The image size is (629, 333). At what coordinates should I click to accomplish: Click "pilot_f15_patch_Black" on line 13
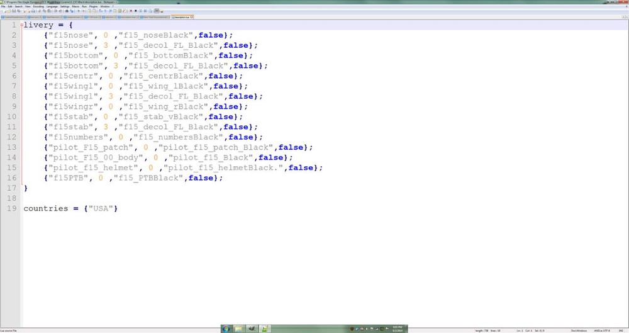click(x=216, y=147)
